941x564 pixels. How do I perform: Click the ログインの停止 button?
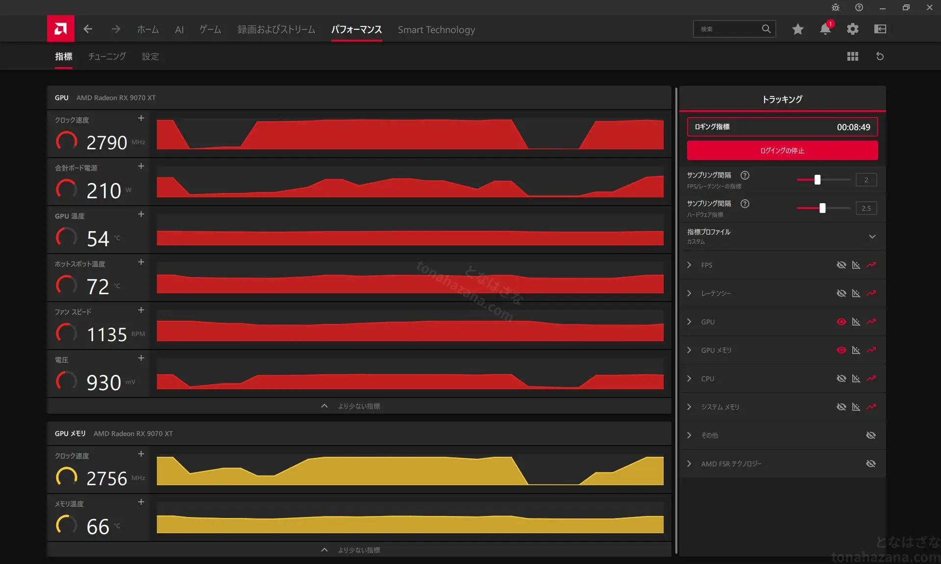782,150
